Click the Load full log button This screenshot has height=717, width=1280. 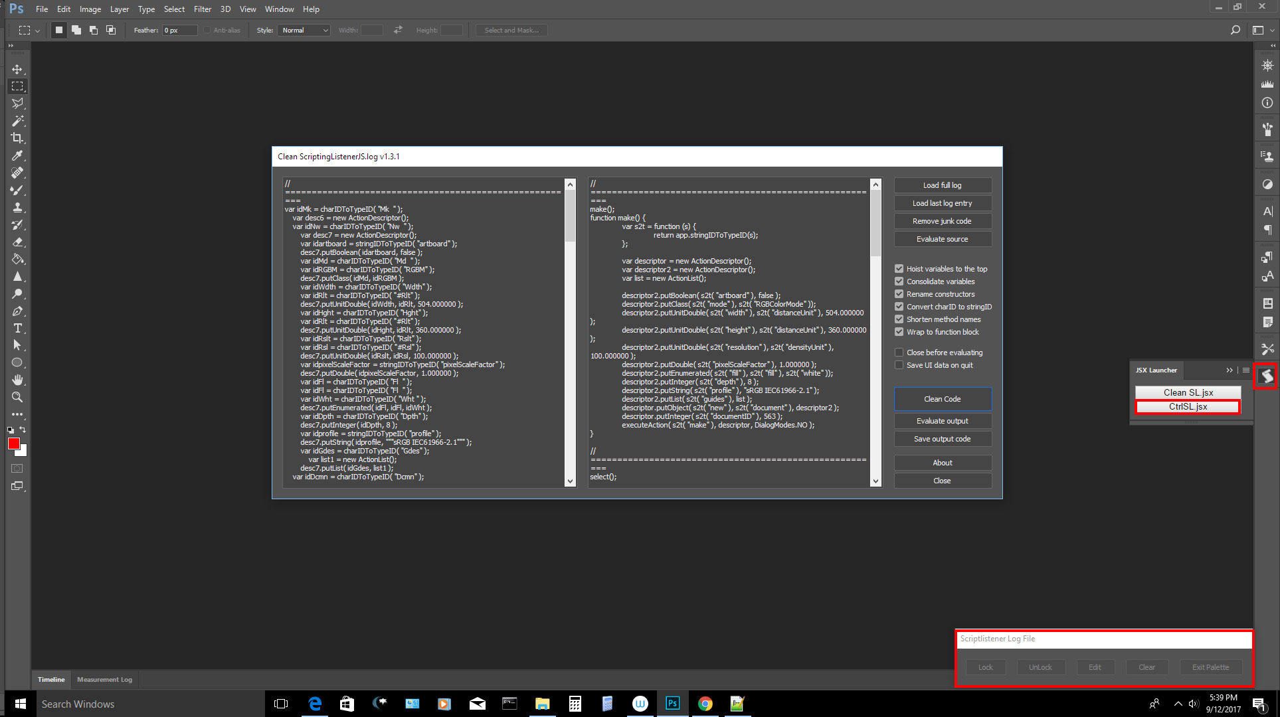pyautogui.click(x=943, y=185)
